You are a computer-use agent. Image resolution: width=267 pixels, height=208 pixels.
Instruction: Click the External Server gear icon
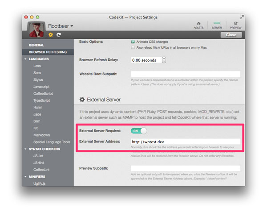click(82, 100)
